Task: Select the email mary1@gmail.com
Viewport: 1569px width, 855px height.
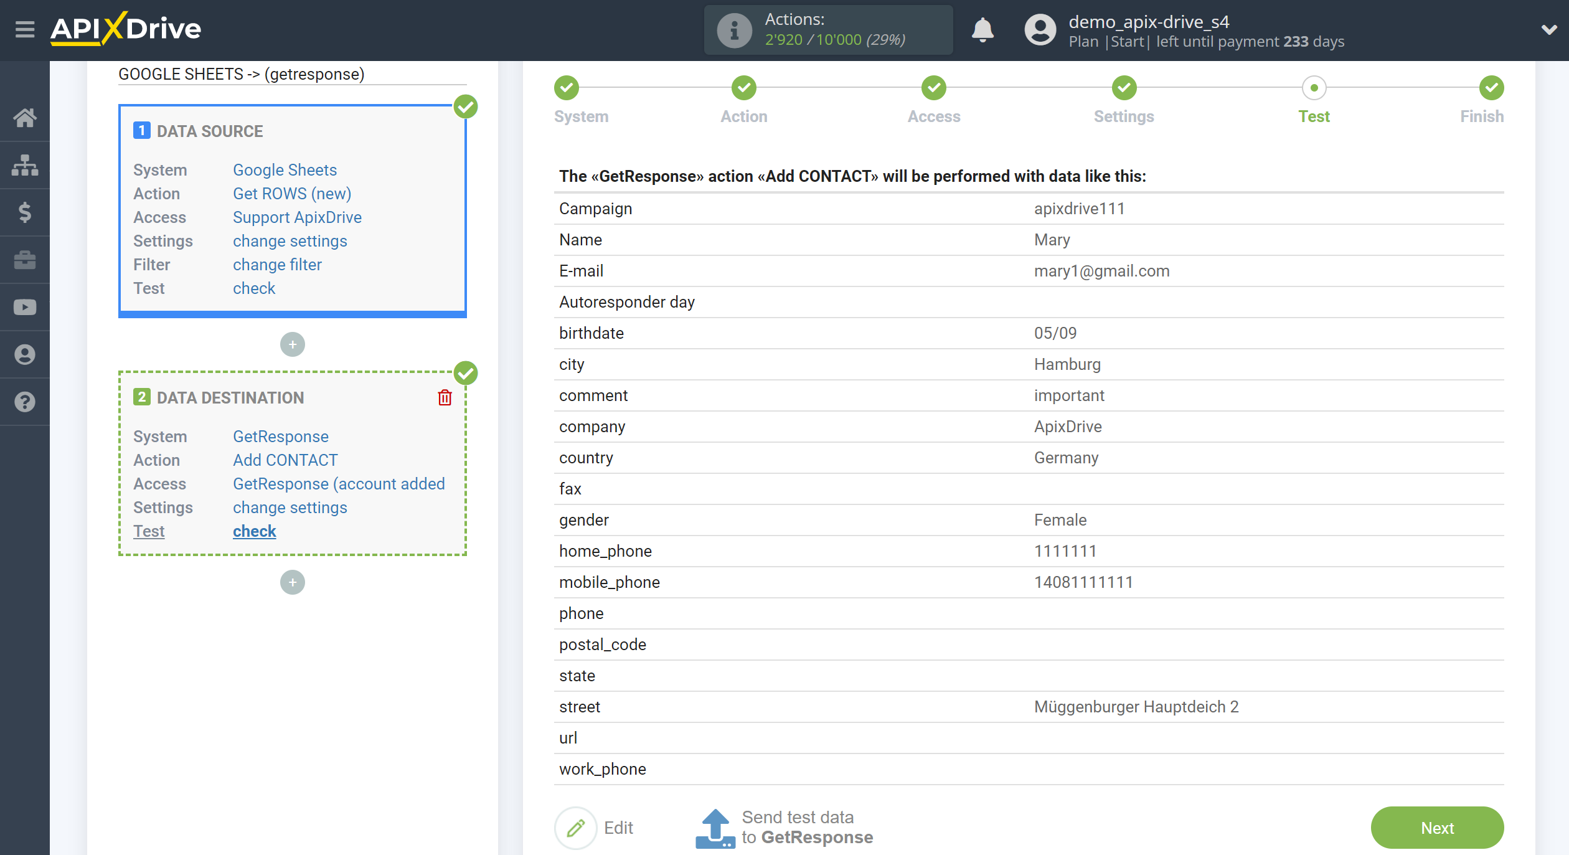Action: point(1101,271)
